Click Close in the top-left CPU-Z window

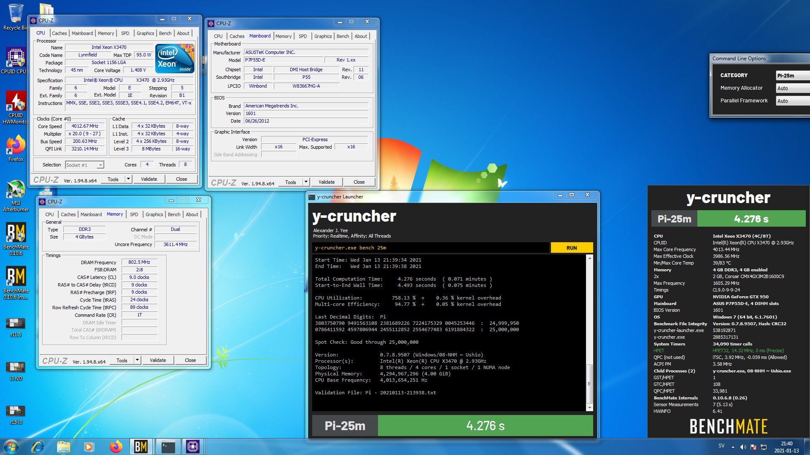pos(181,179)
